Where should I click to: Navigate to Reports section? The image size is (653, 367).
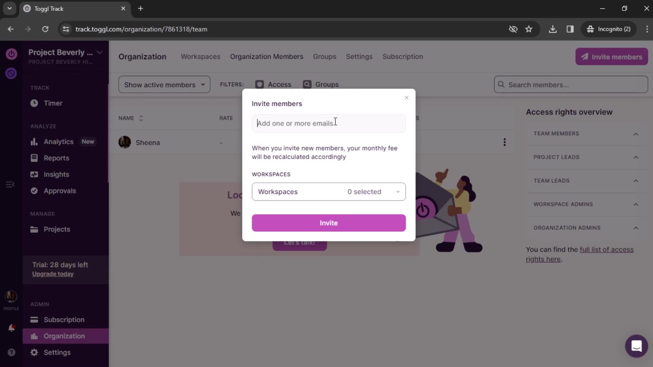click(x=56, y=158)
